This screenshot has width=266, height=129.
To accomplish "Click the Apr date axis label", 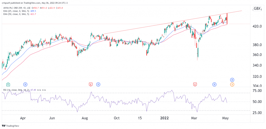I will click(x=23, y=118).
